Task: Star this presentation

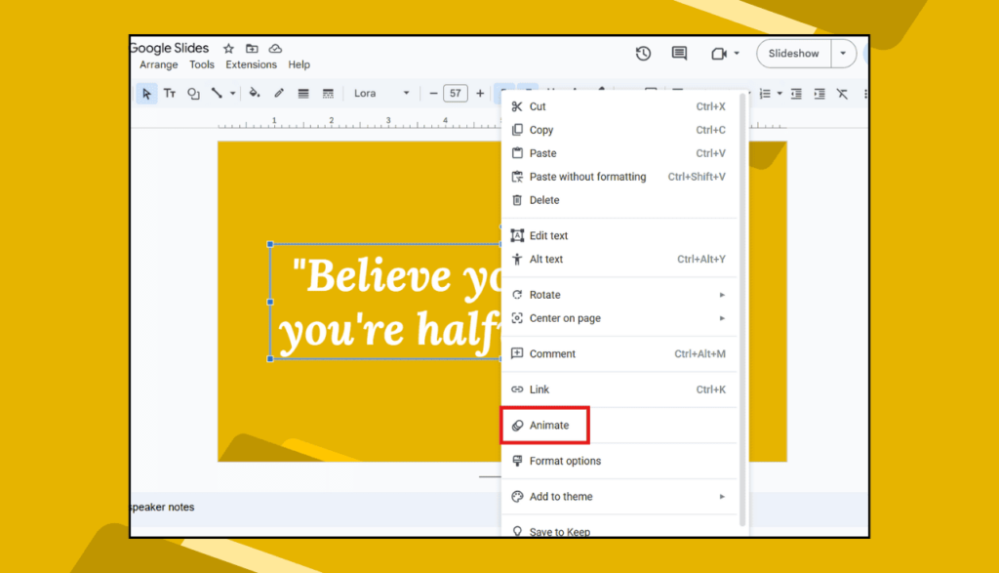Action: pos(228,49)
